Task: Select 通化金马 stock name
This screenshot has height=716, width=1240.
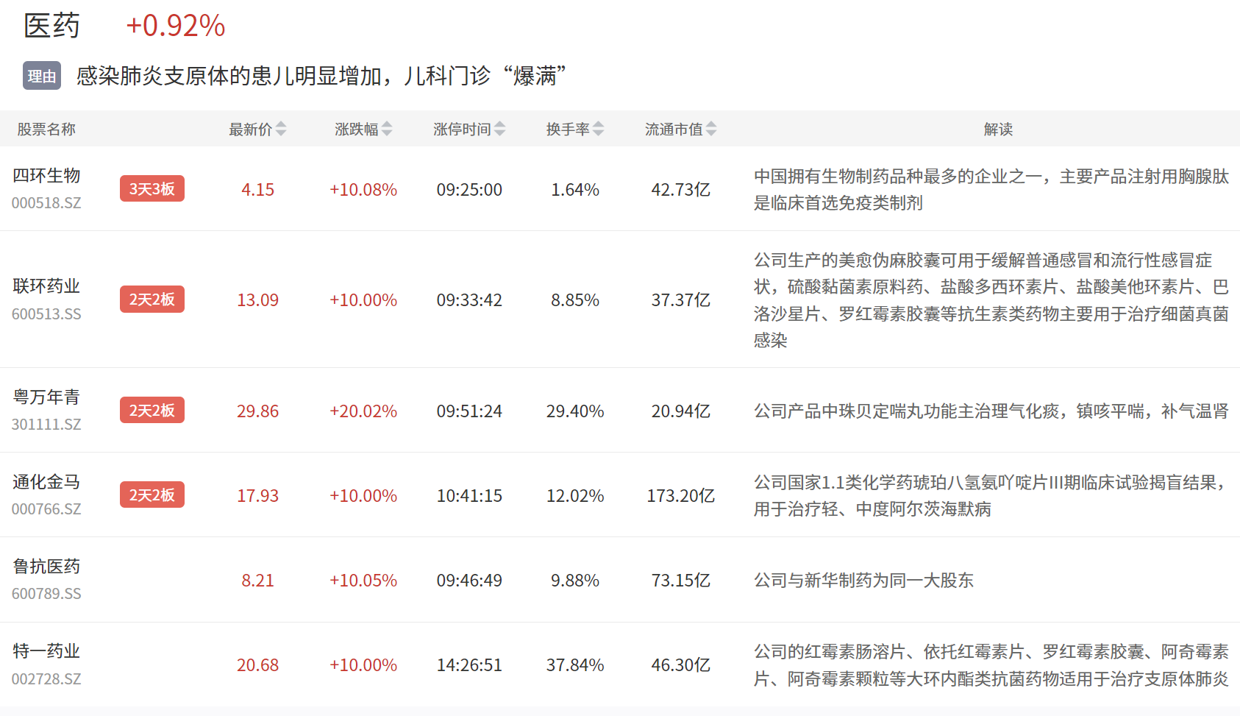Action: coord(46,482)
